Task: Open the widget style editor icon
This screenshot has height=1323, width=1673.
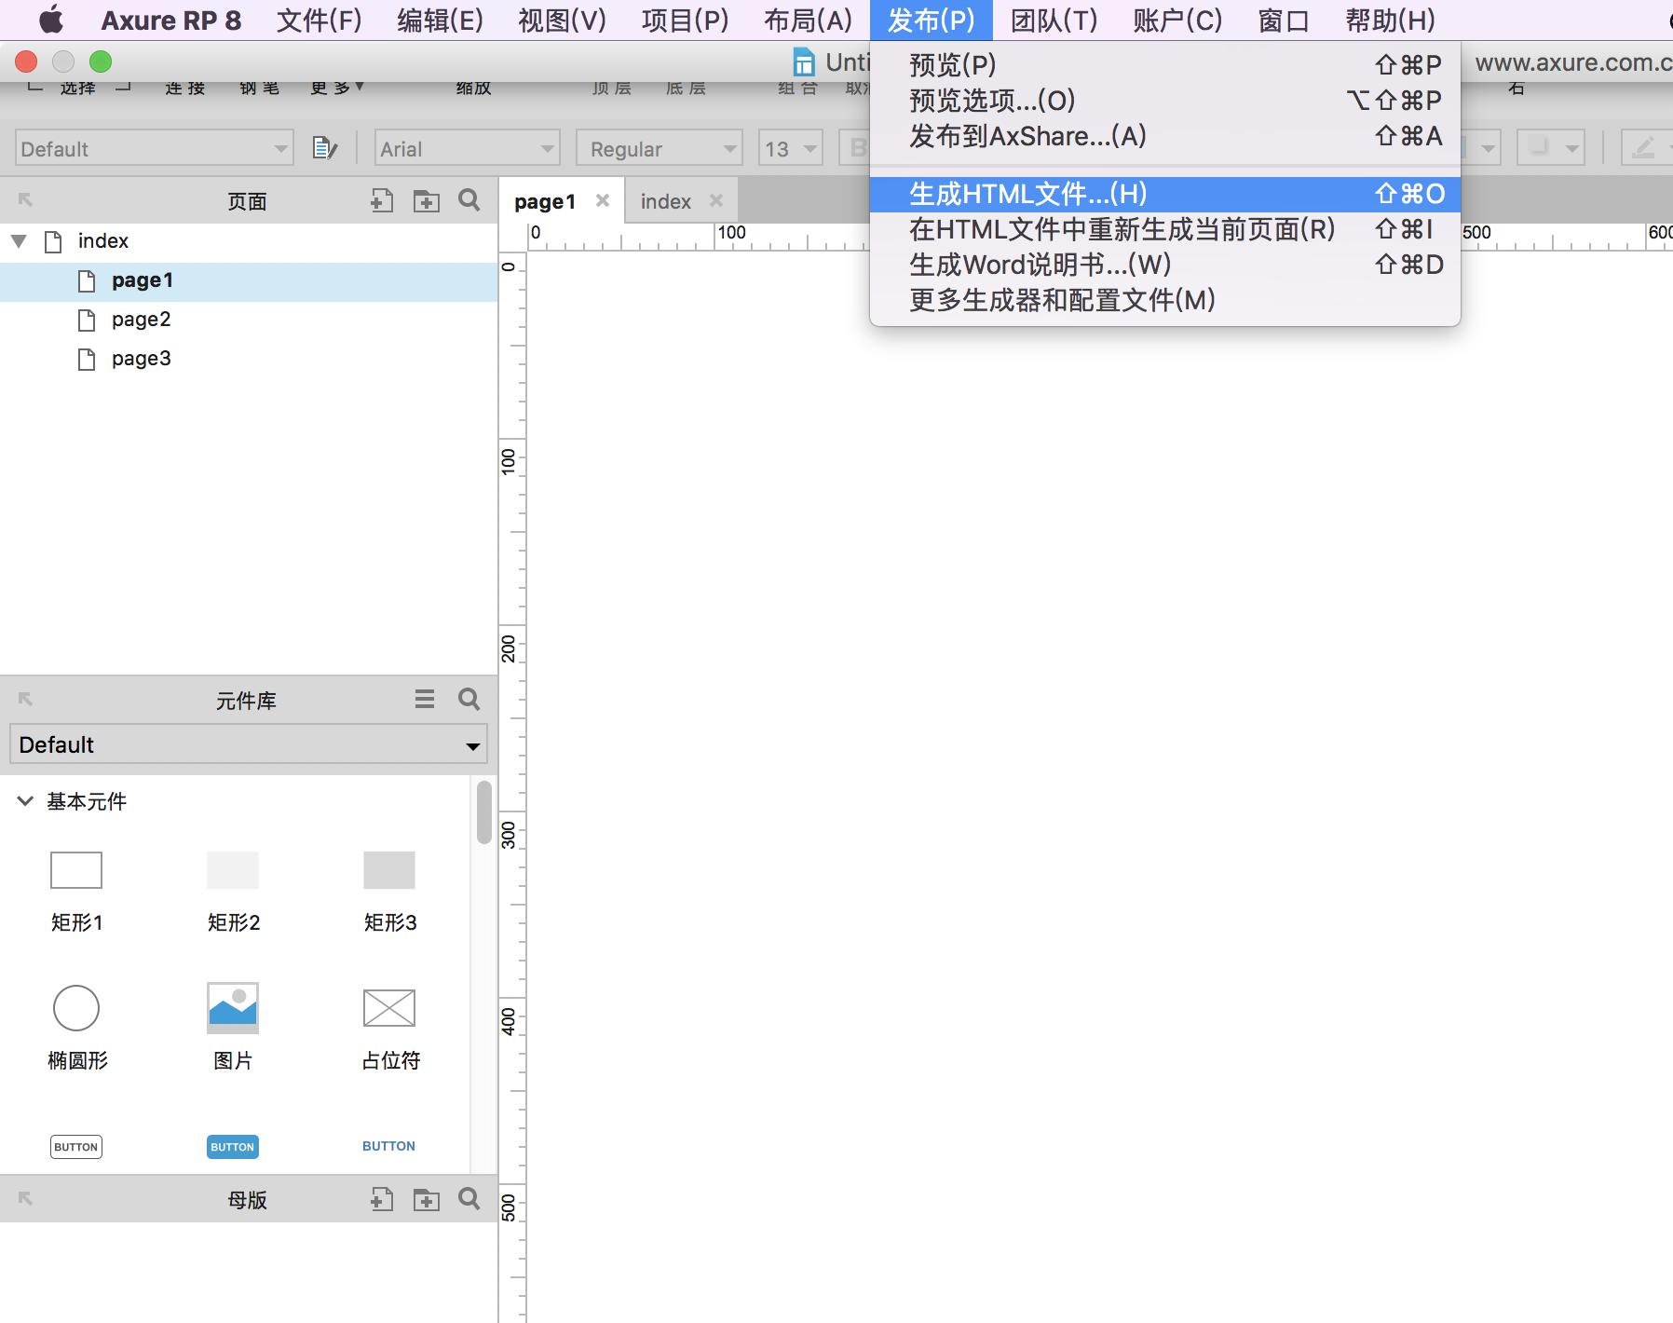Action: (324, 148)
